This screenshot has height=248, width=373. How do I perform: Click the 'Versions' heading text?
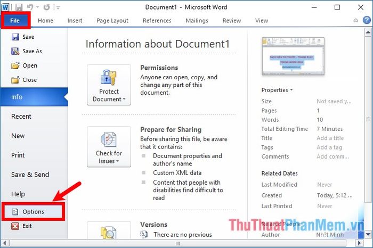click(x=153, y=225)
